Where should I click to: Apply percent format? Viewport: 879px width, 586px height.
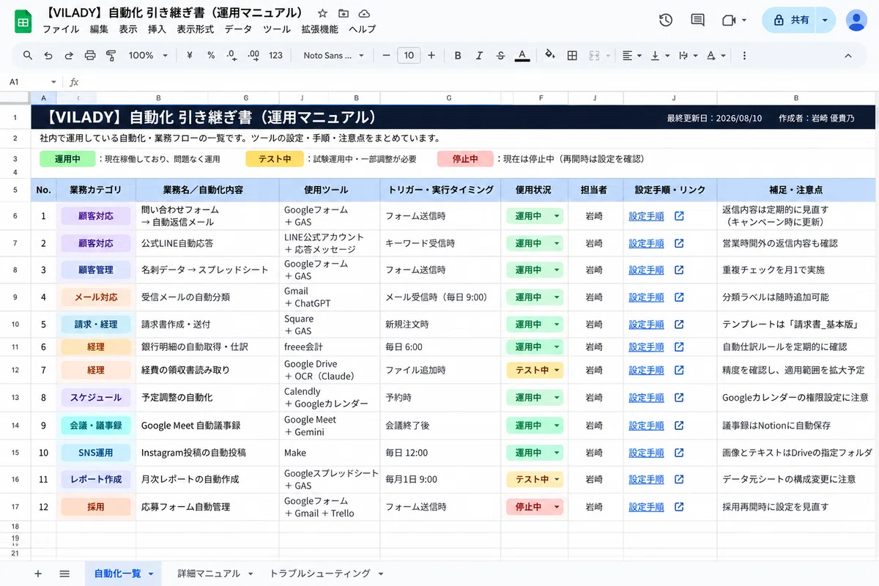[211, 56]
